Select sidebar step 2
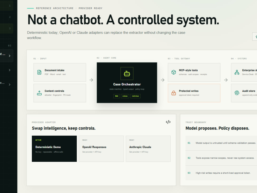The width and height of the screenshot is (257, 193). (7, 17)
